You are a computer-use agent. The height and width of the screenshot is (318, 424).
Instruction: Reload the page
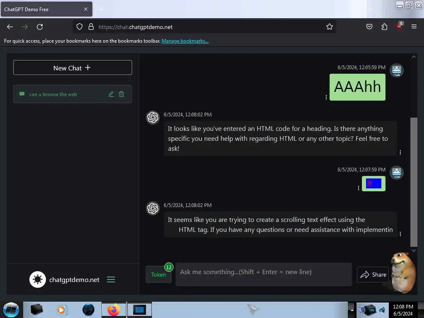point(40,27)
